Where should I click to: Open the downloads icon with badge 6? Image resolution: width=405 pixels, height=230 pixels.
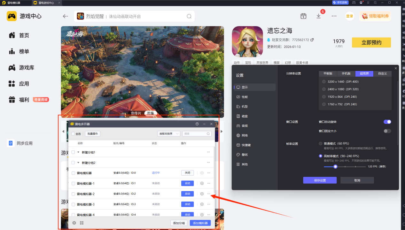pos(318,16)
